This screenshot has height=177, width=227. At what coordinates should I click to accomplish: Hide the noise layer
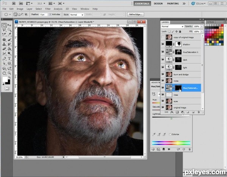[163, 81]
